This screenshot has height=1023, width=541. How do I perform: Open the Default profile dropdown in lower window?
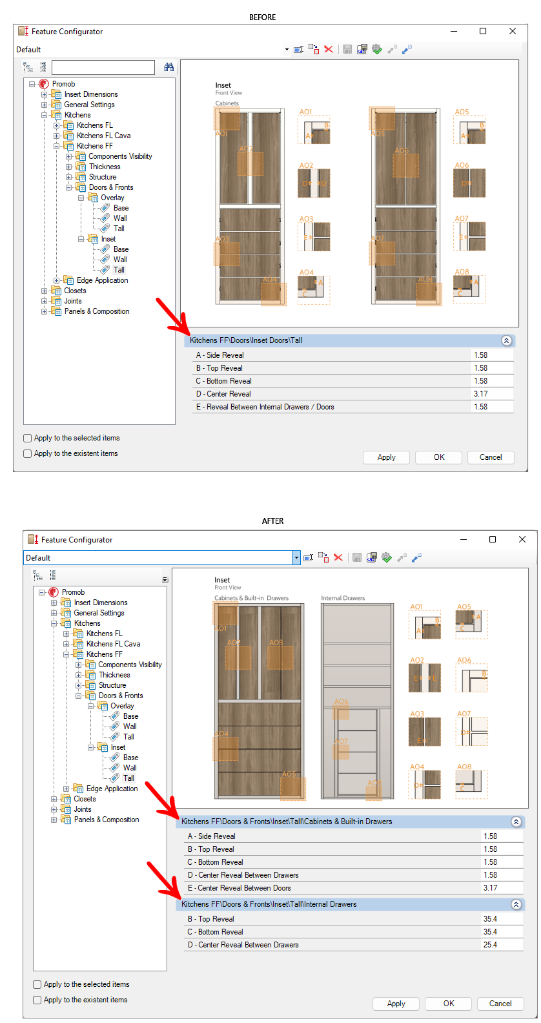[296, 558]
